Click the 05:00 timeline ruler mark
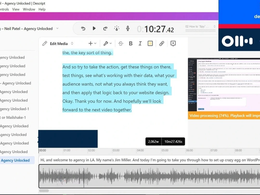This screenshot has width=260, height=195. [165, 150]
